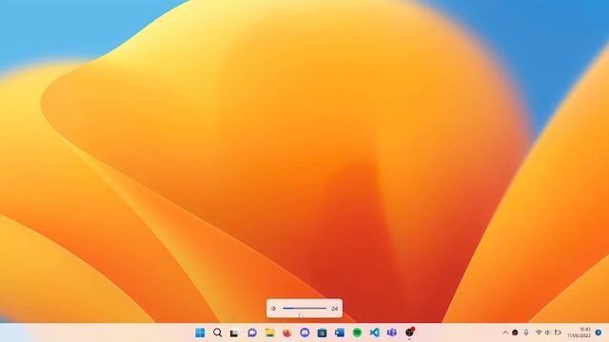The width and height of the screenshot is (609, 342).
Task: Open taskbar Search magnifier
Action: point(218,332)
